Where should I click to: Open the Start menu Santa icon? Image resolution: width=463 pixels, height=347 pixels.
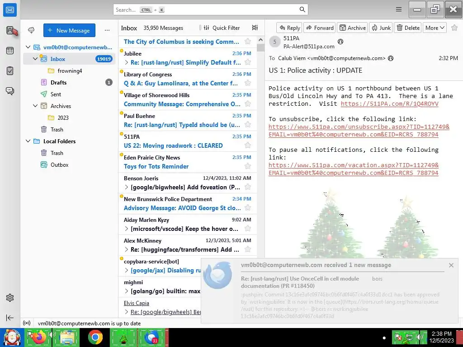[12, 337]
